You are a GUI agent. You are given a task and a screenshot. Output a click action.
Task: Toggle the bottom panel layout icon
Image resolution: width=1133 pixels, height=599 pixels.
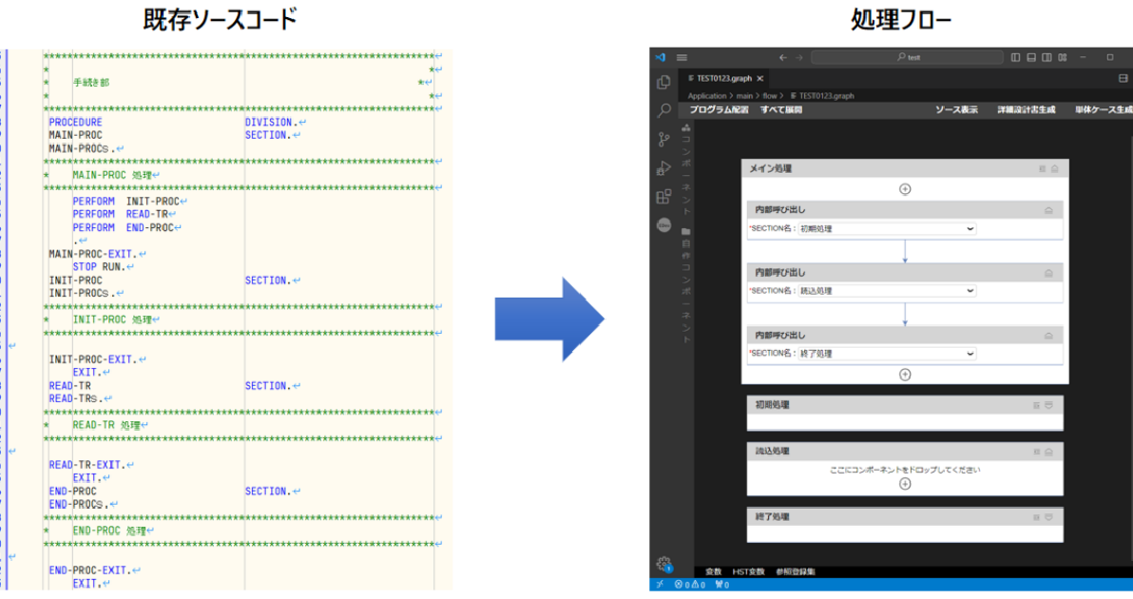1031,57
